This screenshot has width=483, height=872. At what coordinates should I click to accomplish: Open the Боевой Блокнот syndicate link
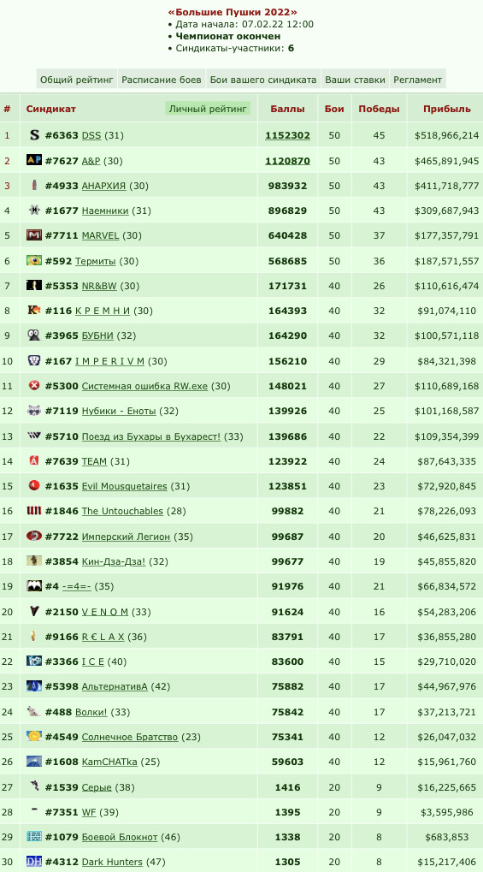click(120, 837)
